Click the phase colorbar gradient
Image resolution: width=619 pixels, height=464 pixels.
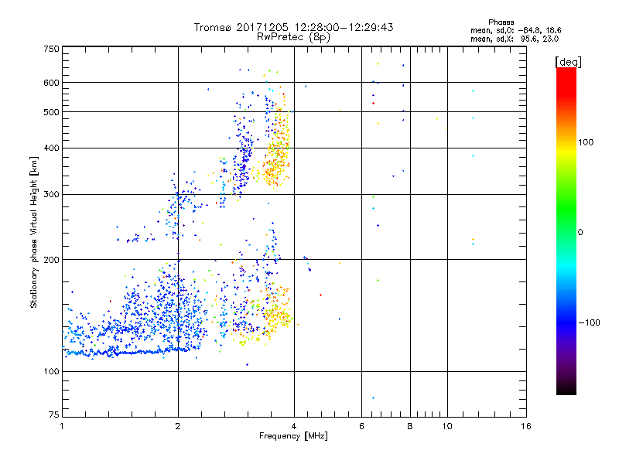566,230
